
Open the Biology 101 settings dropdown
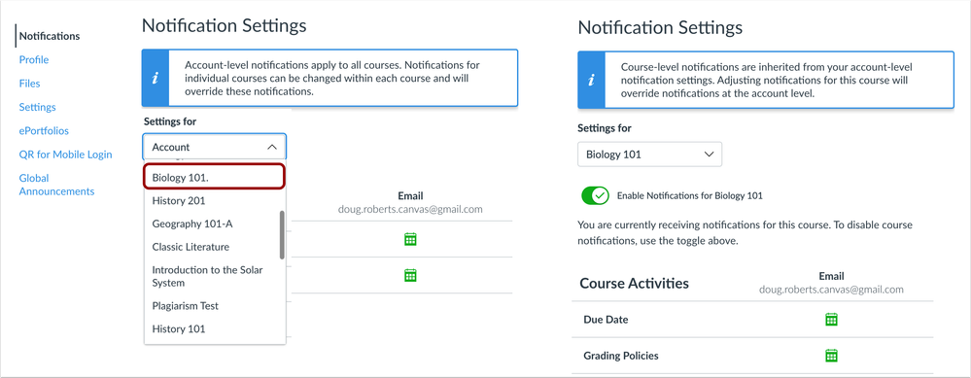pyautogui.click(x=649, y=155)
